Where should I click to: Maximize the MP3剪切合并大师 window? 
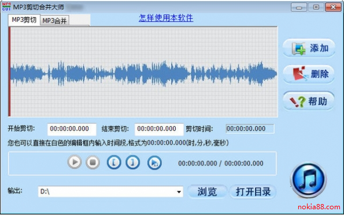point(316,7)
